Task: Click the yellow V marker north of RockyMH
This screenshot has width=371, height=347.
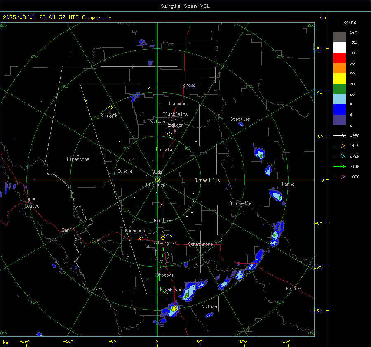Action: click(86, 101)
